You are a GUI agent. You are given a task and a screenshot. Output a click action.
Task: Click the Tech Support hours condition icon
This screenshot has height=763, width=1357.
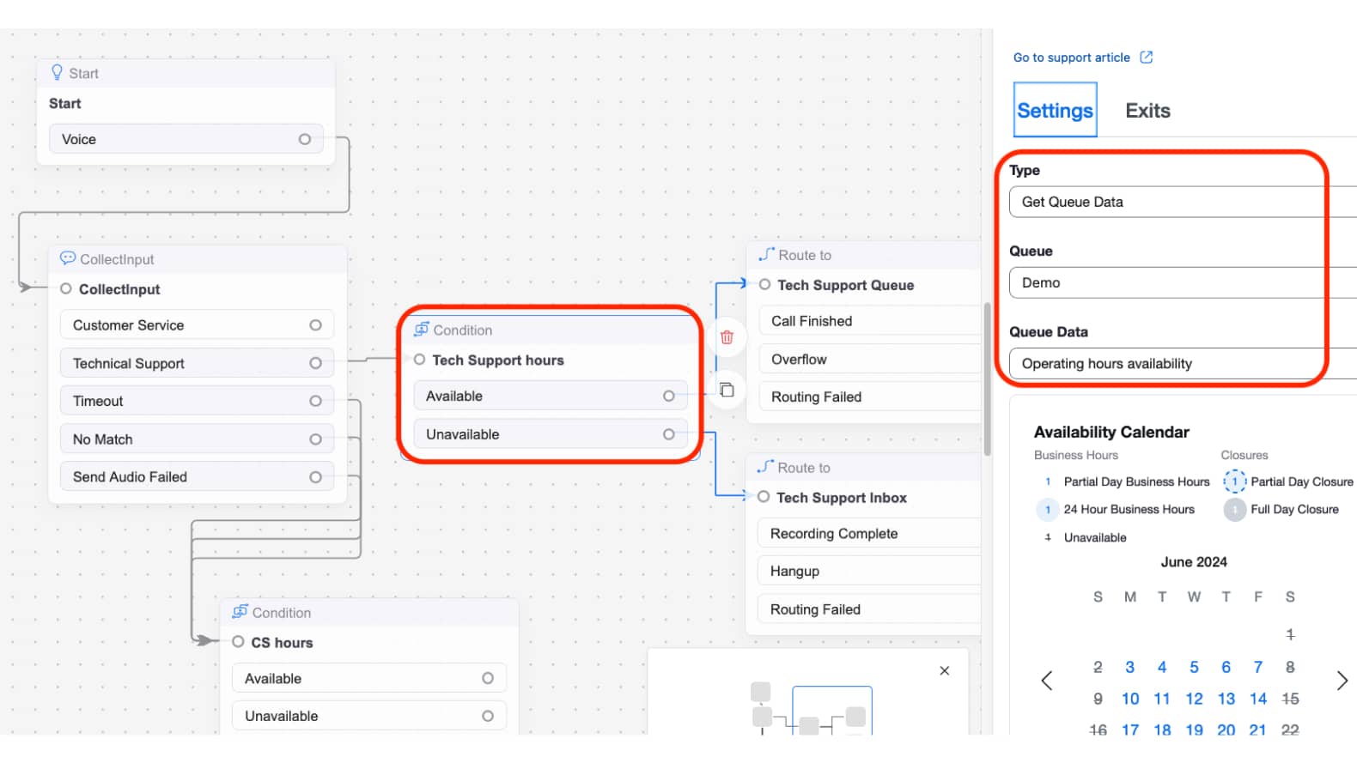click(422, 330)
